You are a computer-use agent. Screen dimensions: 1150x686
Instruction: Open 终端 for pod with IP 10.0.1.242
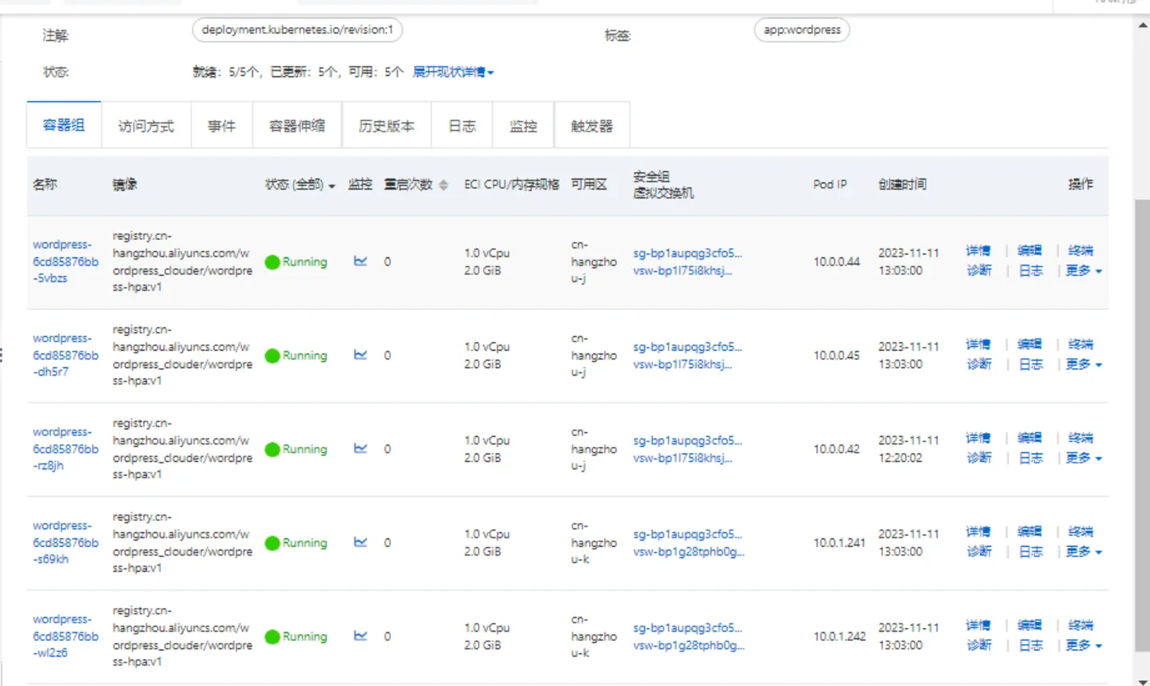point(1081,625)
